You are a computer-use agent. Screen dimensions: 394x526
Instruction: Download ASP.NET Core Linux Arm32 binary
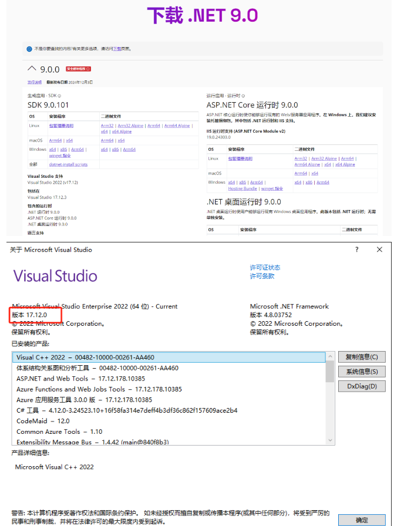pyautogui.click(x=301, y=159)
